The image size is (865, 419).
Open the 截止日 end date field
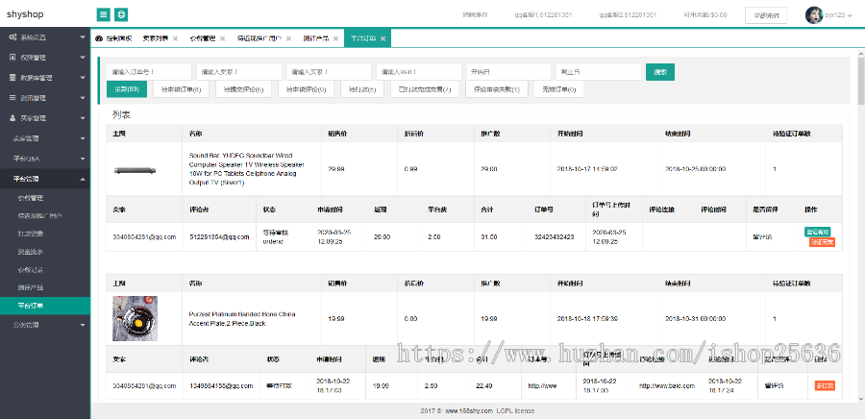point(599,72)
